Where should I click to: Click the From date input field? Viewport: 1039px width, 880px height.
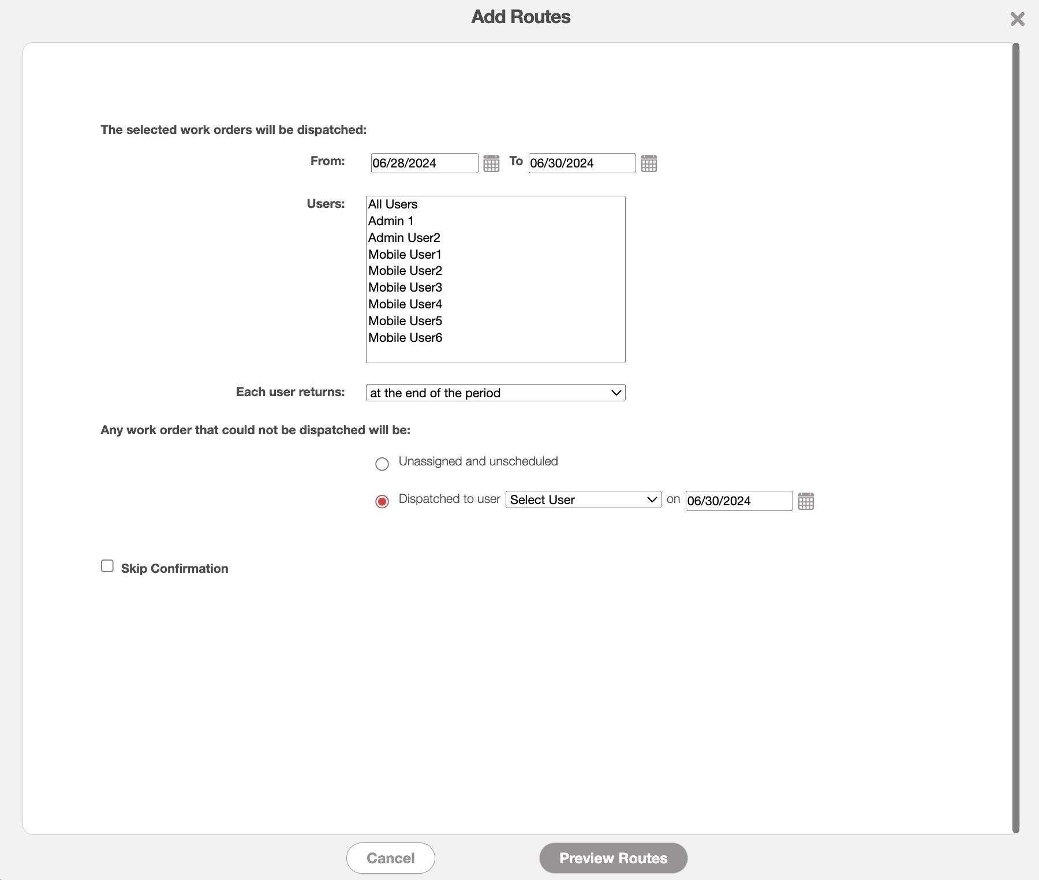(x=424, y=163)
